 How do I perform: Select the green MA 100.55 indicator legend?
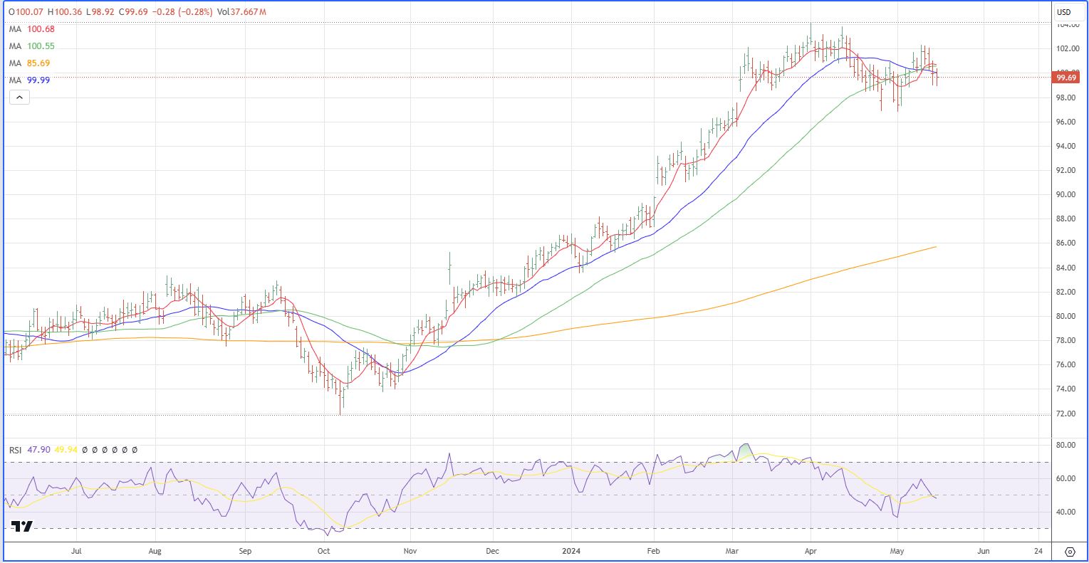click(31, 46)
